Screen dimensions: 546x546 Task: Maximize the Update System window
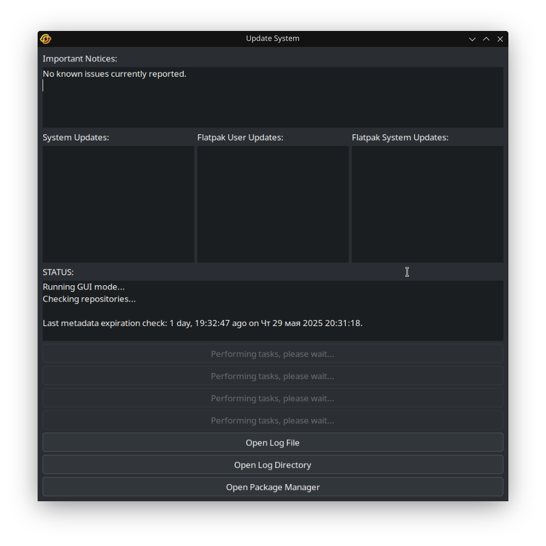486,39
